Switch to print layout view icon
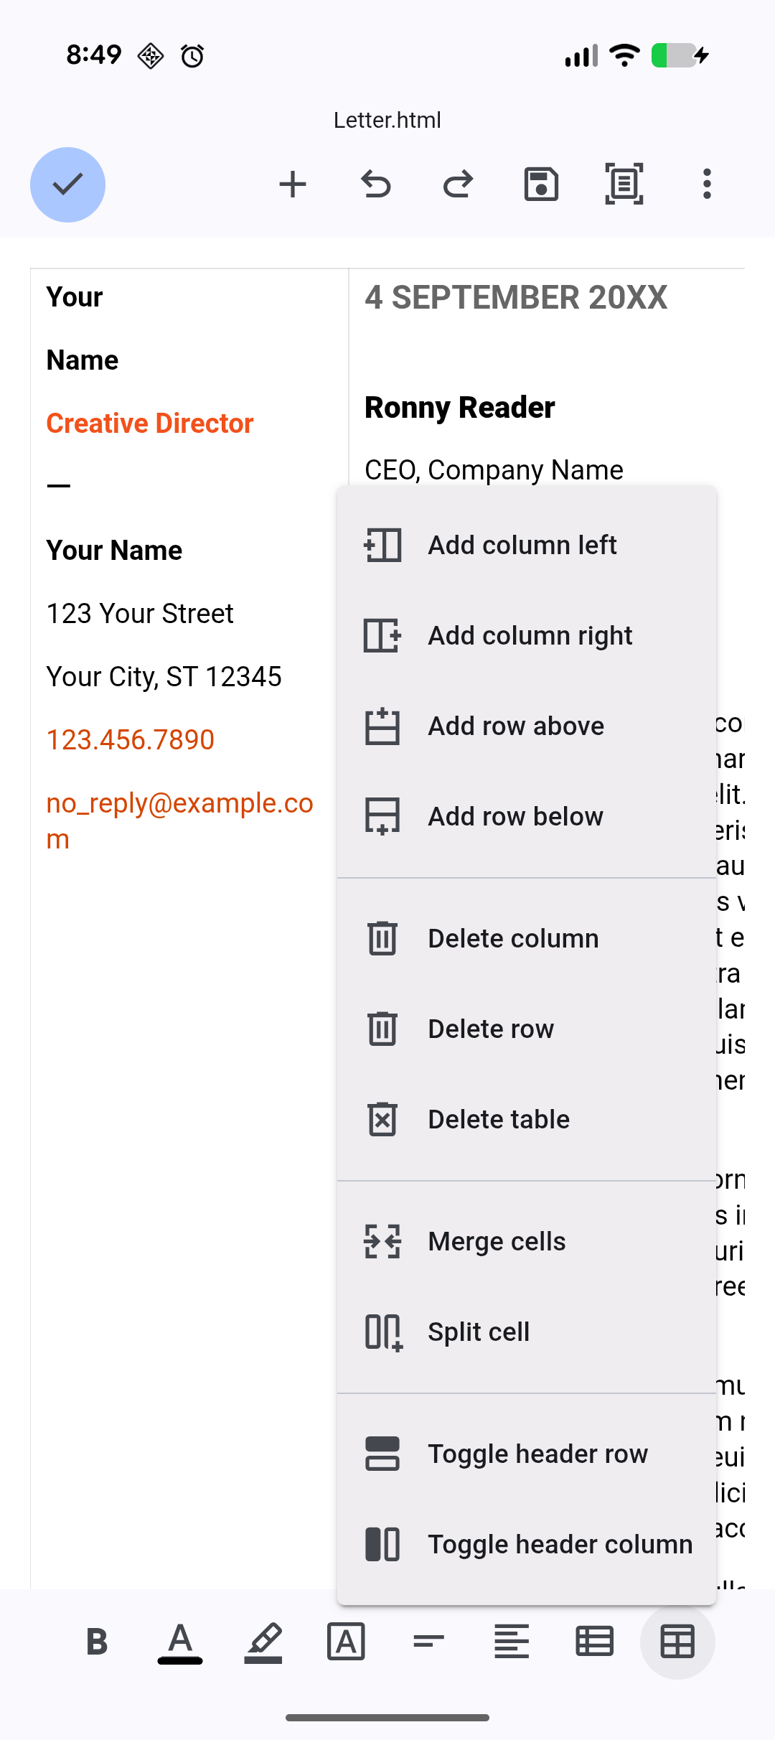Image resolution: width=775 pixels, height=1740 pixels. (x=624, y=184)
